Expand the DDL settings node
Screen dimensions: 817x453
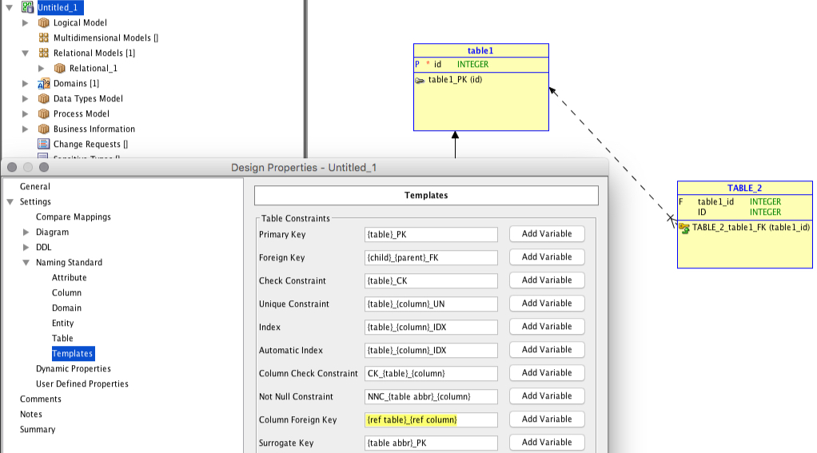point(26,248)
